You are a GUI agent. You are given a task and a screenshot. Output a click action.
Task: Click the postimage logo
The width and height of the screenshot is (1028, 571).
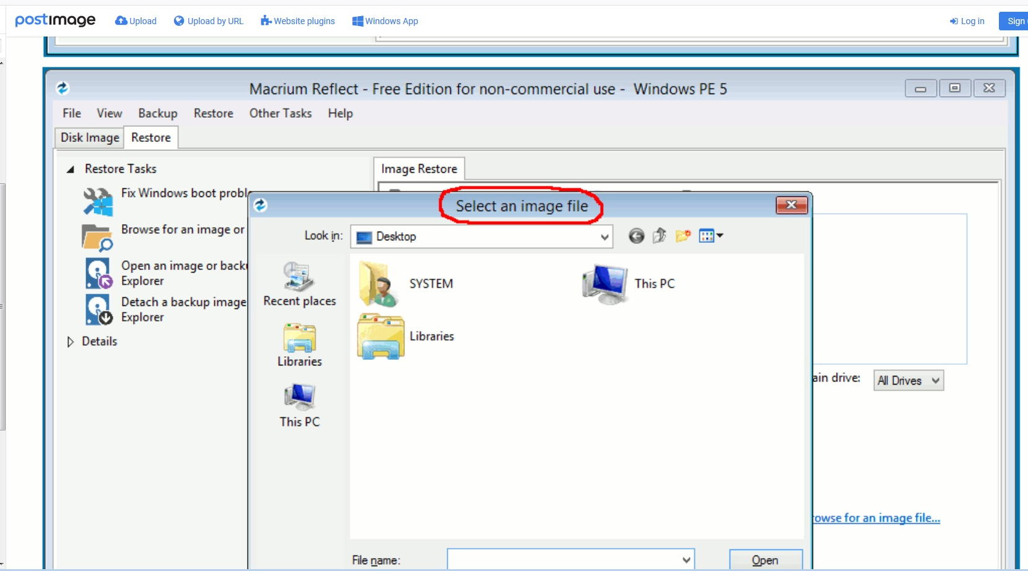click(55, 20)
